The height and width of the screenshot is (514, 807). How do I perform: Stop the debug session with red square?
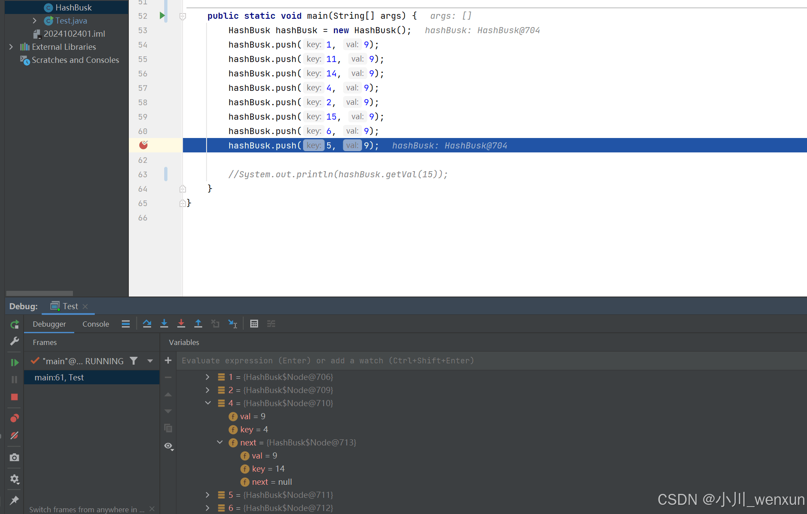14,397
